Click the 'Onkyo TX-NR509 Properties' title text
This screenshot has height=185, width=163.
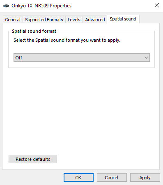pyautogui.click(x=41, y=6)
